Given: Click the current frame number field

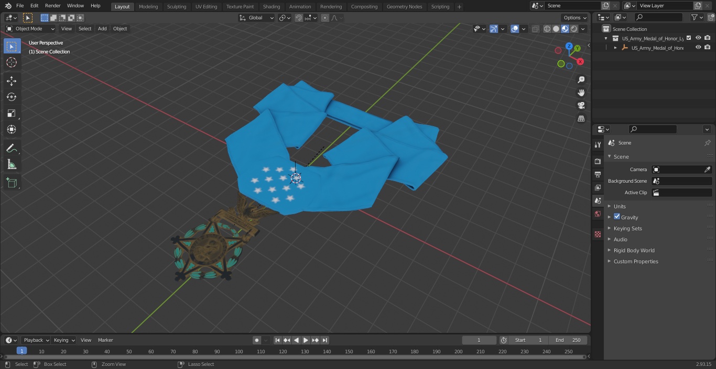Looking at the screenshot, I should 479,340.
